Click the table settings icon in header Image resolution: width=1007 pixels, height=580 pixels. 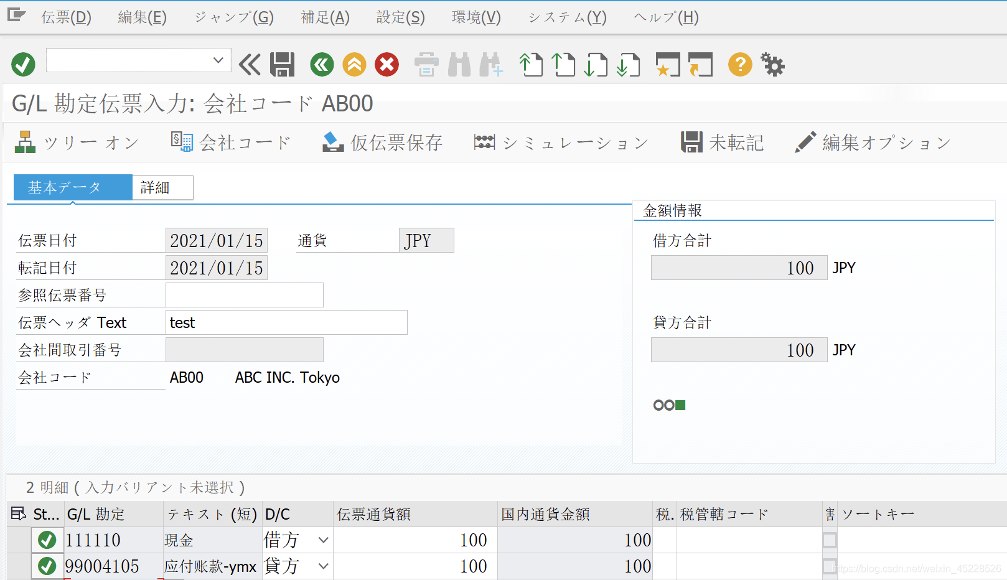pos(19,514)
